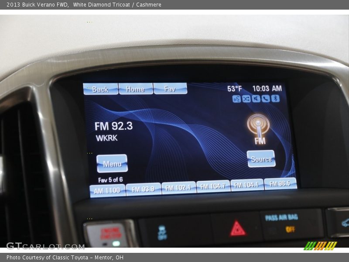Tap the phone icon in the status bar

265,99
